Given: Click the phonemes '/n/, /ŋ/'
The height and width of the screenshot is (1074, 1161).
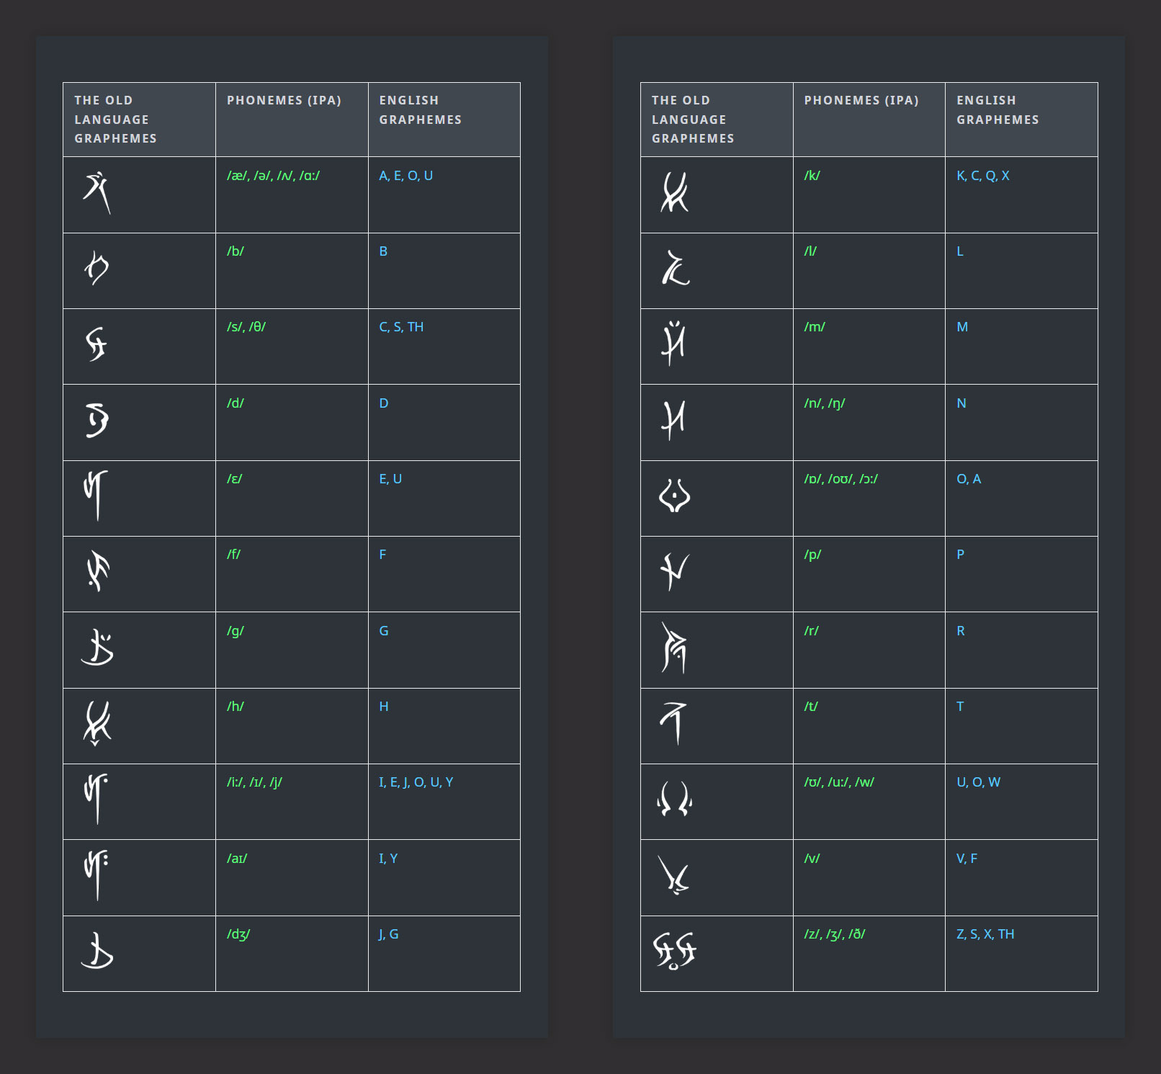Looking at the screenshot, I should coord(825,403).
